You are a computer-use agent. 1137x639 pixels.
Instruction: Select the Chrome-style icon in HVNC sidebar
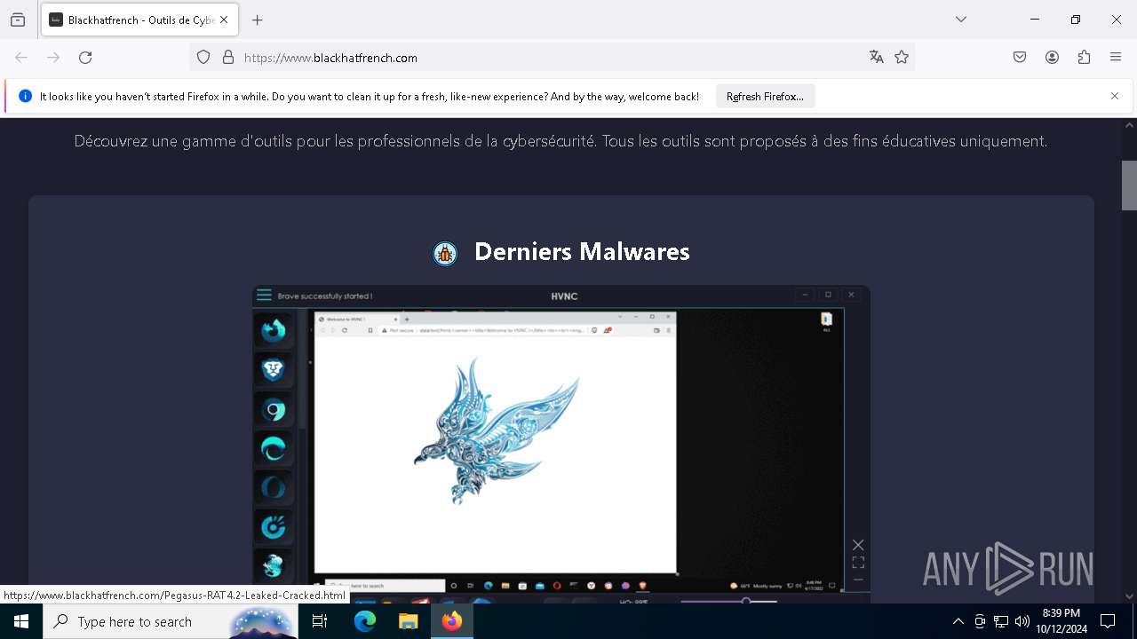click(x=274, y=409)
